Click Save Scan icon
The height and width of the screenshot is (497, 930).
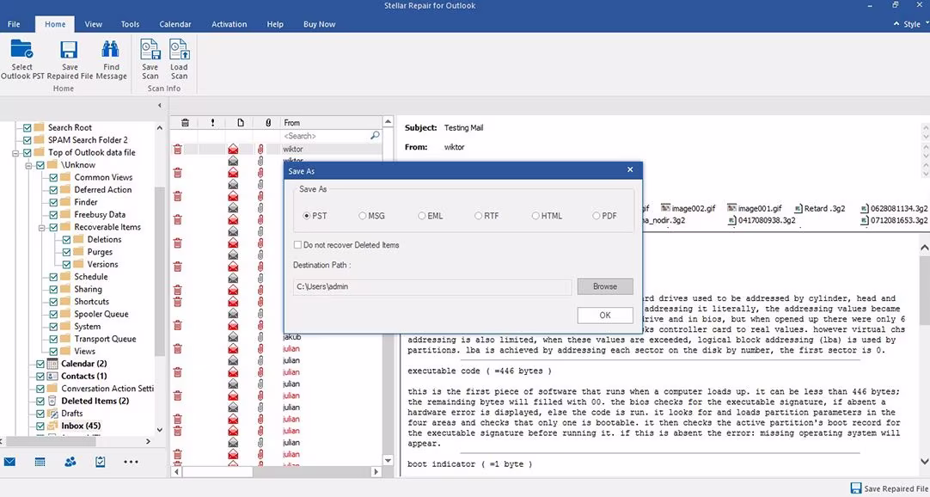[x=150, y=49]
